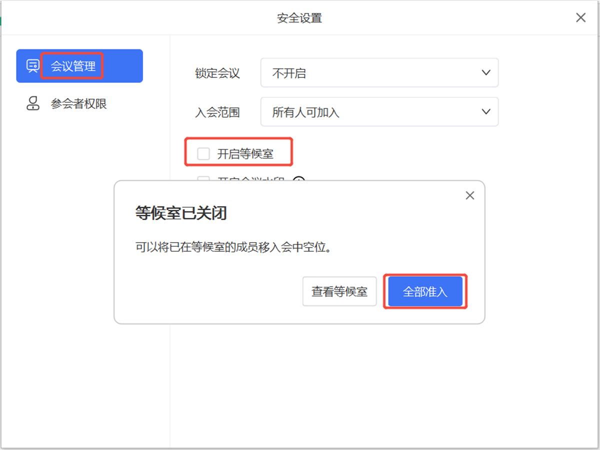
Task: Close the 等候室已关闭 popup with its X
Action: 469,196
